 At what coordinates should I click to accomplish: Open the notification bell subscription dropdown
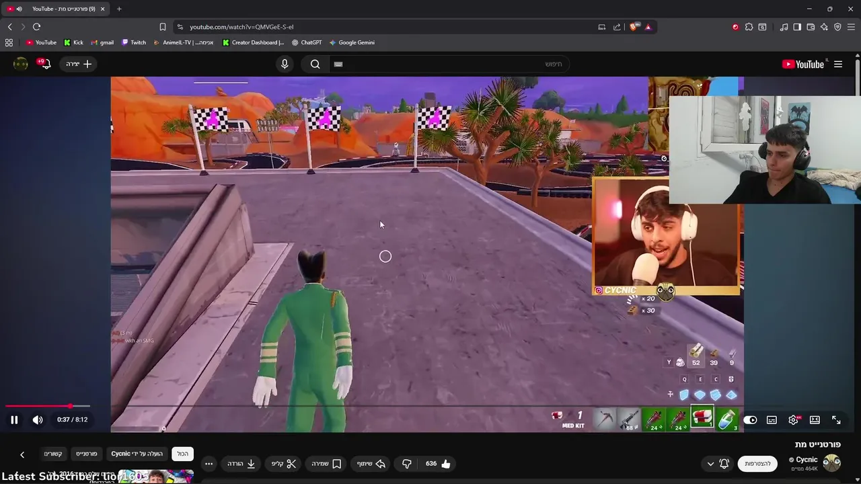(718, 464)
